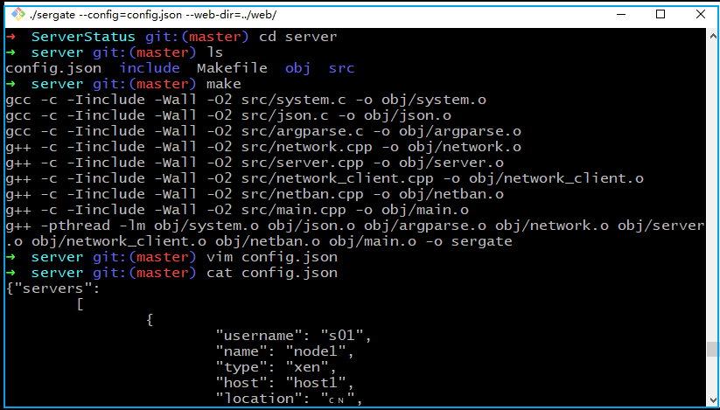Click the scrollbar thumb near the bottom
The height and width of the screenshot is (410, 720).
[x=712, y=350]
